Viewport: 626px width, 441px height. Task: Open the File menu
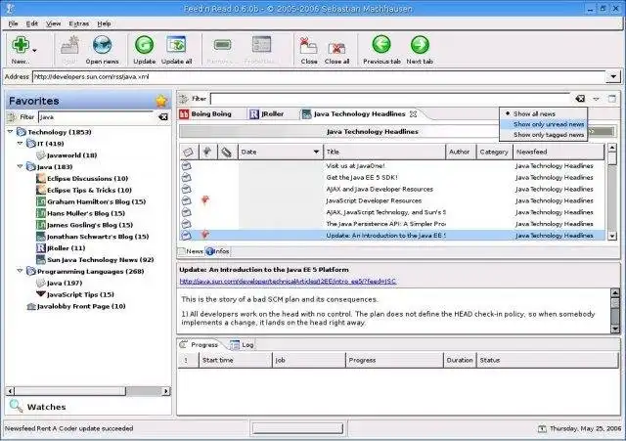click(x=13, y=23)
